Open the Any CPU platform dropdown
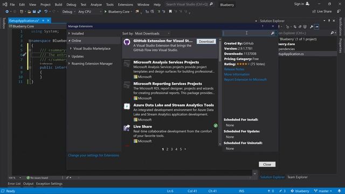Viewport: 345px width, 194px height. pyautogui.click(x=90, y=11)
